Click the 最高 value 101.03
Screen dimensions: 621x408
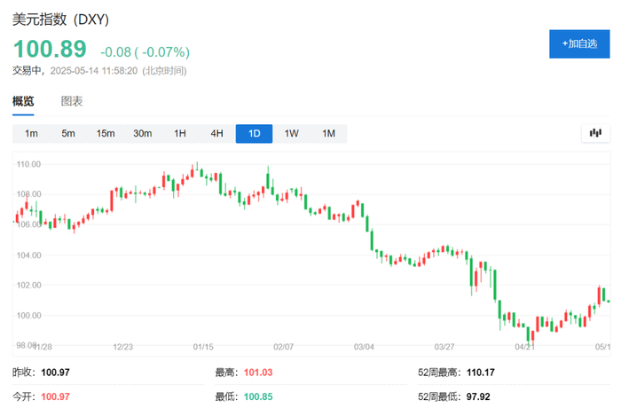coord(258,373)
